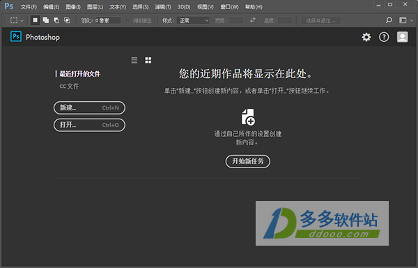Open the user account profile icon
Image resolution: width=418 pixels, height=268 pixels.
coord(402,37)
